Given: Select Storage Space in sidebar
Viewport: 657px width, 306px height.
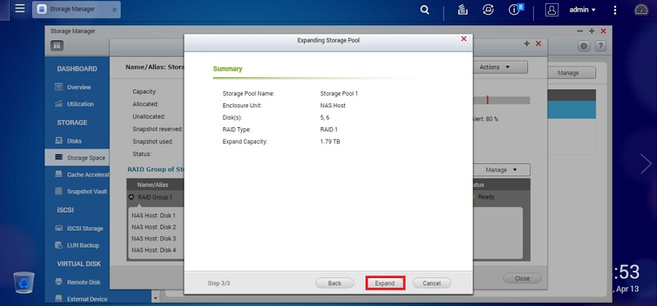Looking at the screenshot, I should (x=77, y=158).
